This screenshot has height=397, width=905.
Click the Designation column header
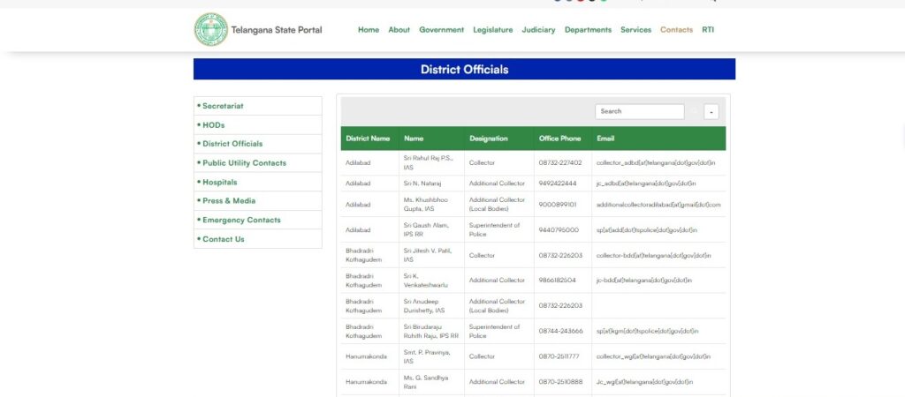pos(489,139)
